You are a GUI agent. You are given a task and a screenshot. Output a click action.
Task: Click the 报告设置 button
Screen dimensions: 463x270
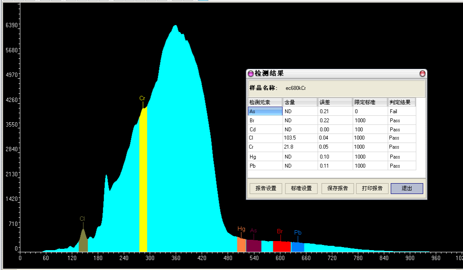265,188
